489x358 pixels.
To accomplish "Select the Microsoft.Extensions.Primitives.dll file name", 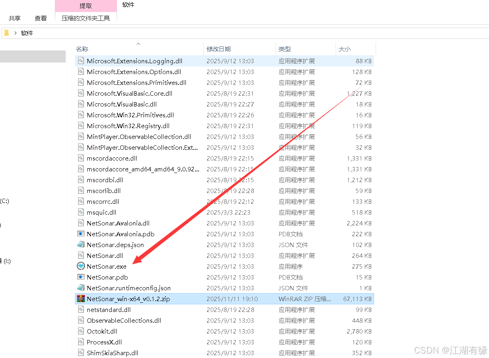I will pos(137,82).
